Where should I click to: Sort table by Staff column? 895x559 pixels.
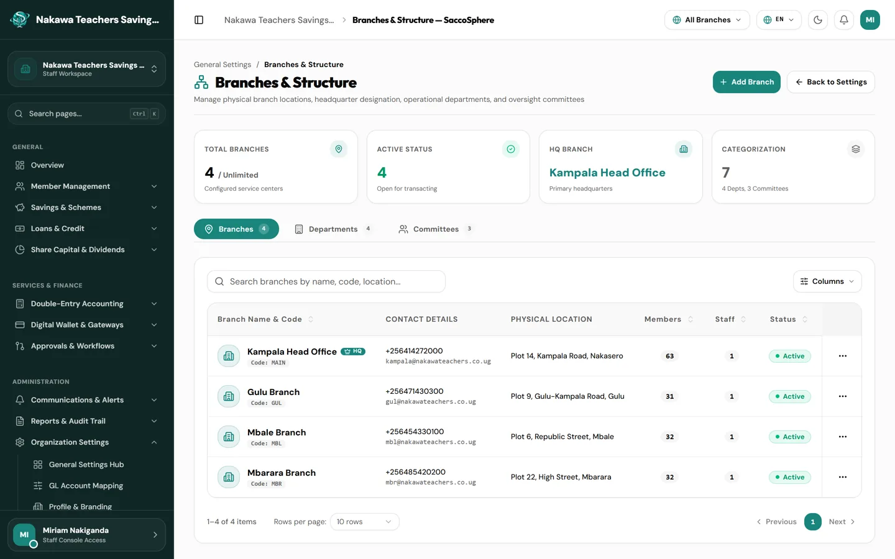(731, 319)
